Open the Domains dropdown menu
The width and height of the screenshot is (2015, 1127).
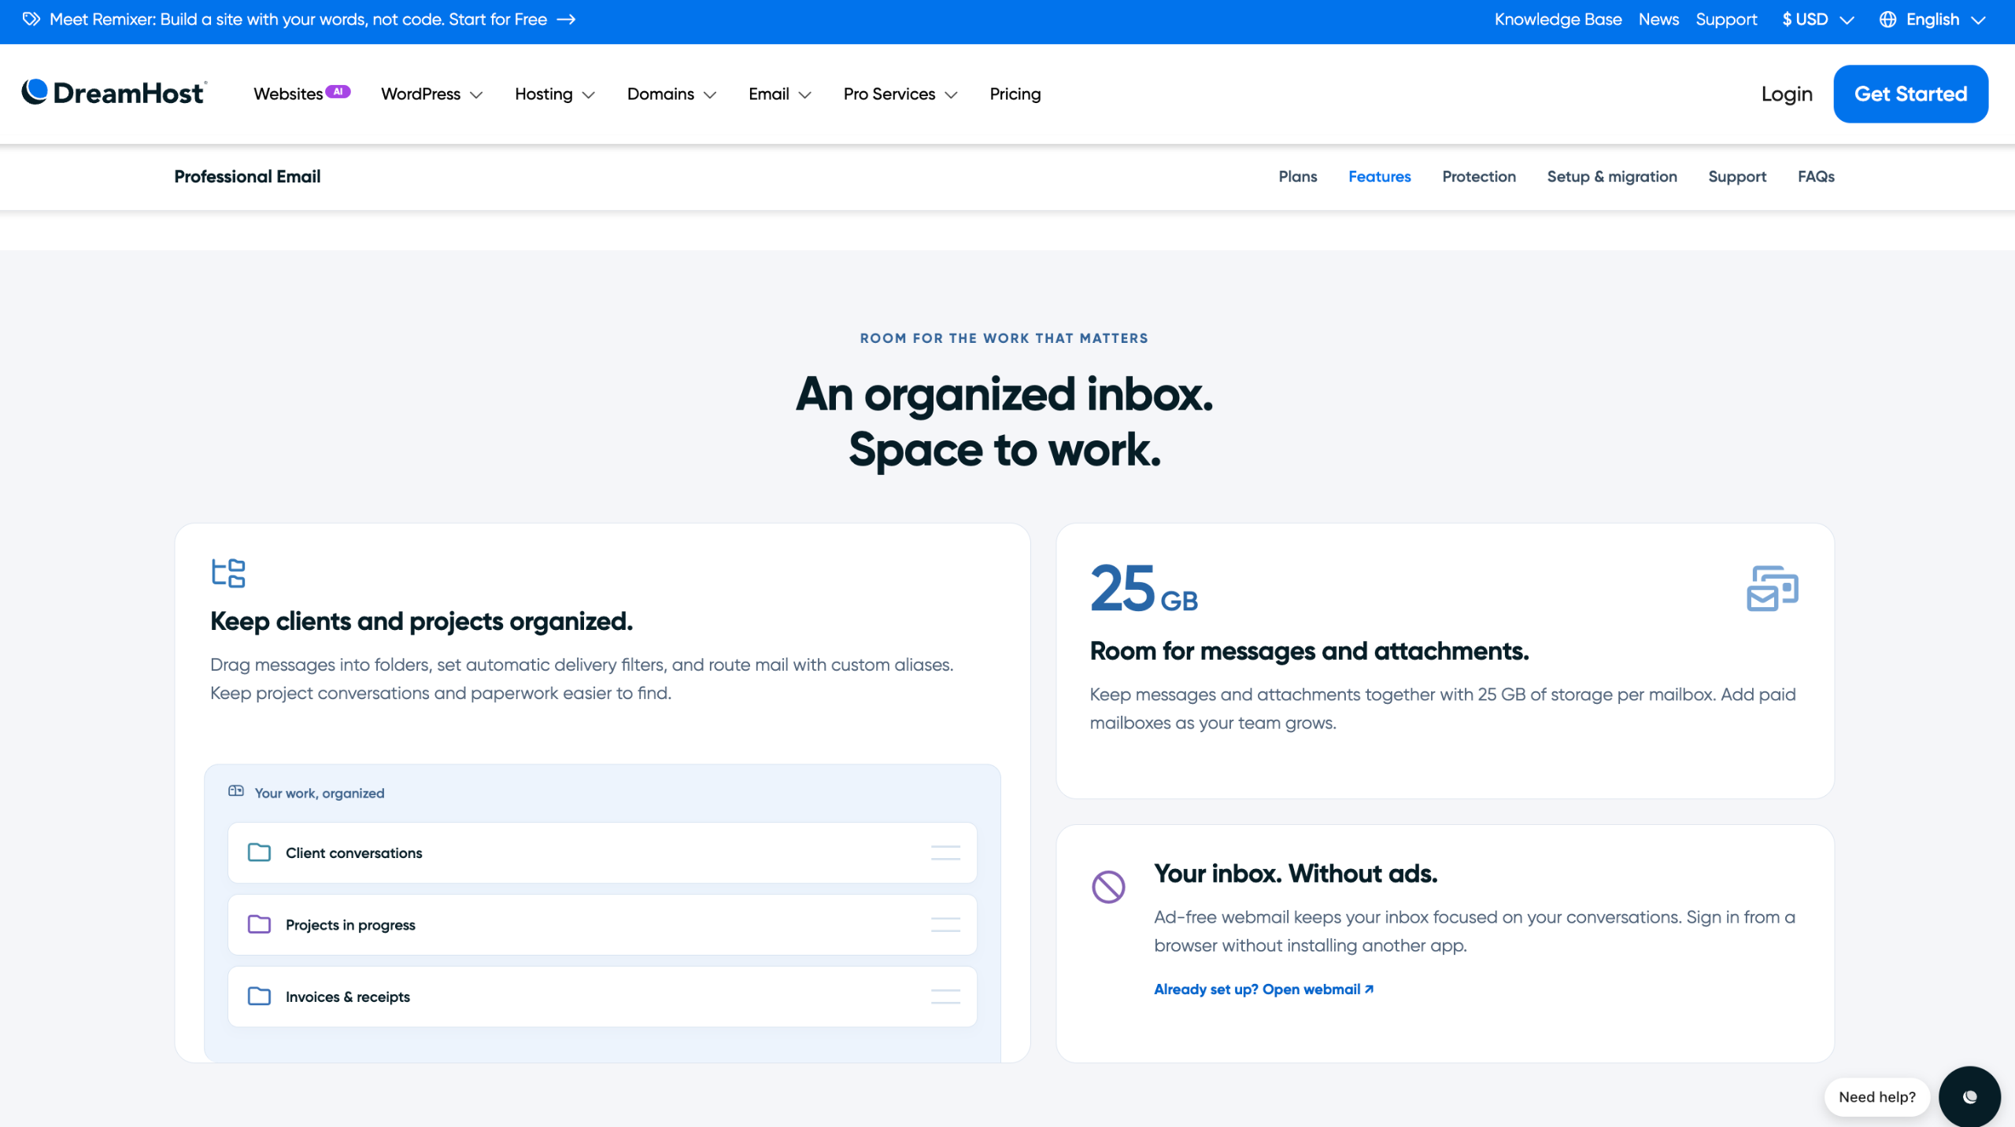pyautogui.click(x=671, y=94)
